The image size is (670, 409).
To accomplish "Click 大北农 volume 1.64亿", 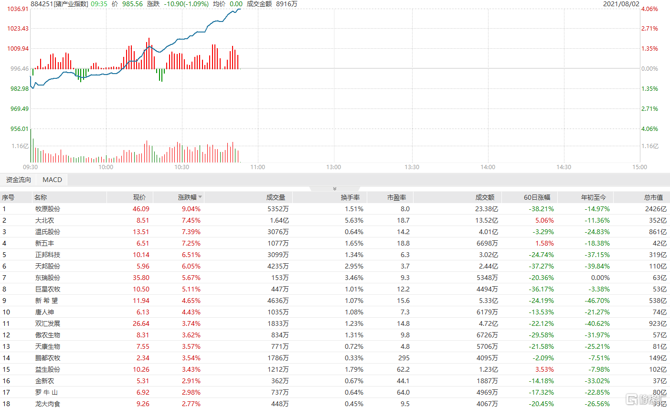I will point(279,220).
